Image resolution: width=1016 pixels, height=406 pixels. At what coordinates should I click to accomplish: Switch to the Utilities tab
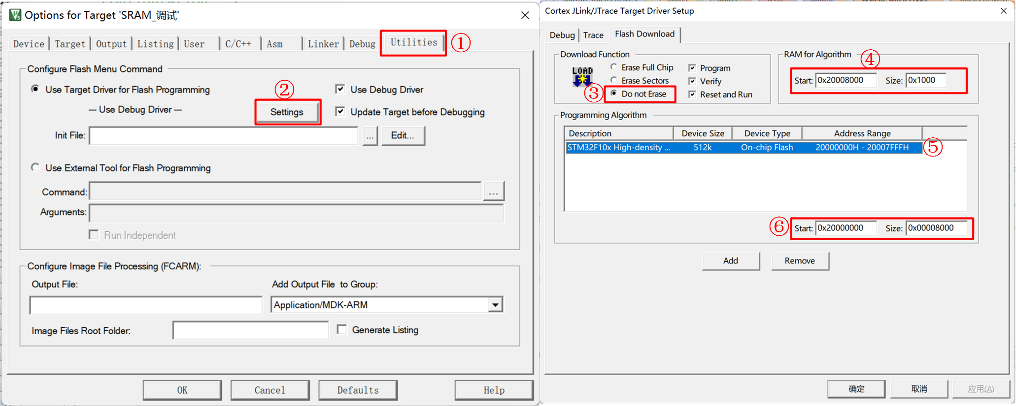click(x=413, y=43)
